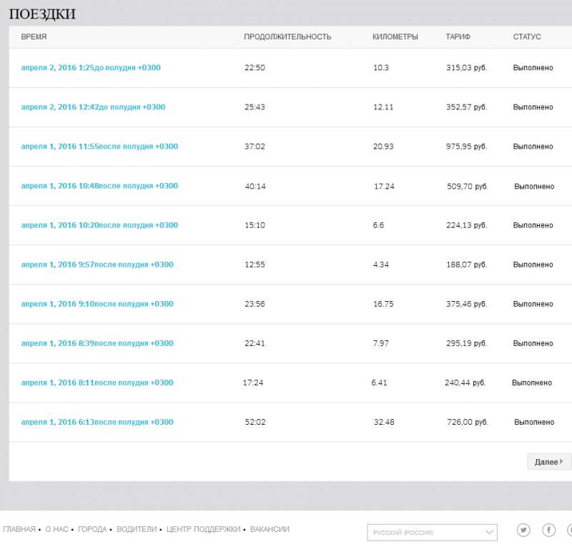Open the О НАС footer link

pyautogui.click(x=56, y=529)
